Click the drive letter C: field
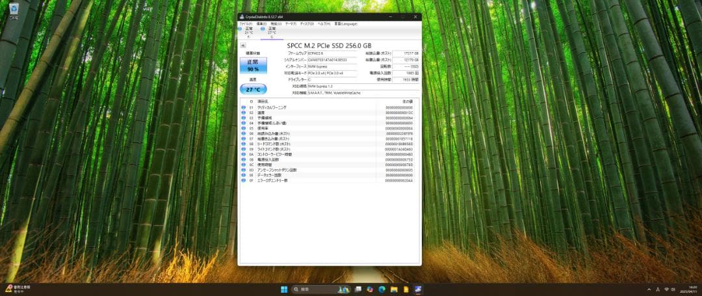Screen dimensions: 702x296 [332, 79]
